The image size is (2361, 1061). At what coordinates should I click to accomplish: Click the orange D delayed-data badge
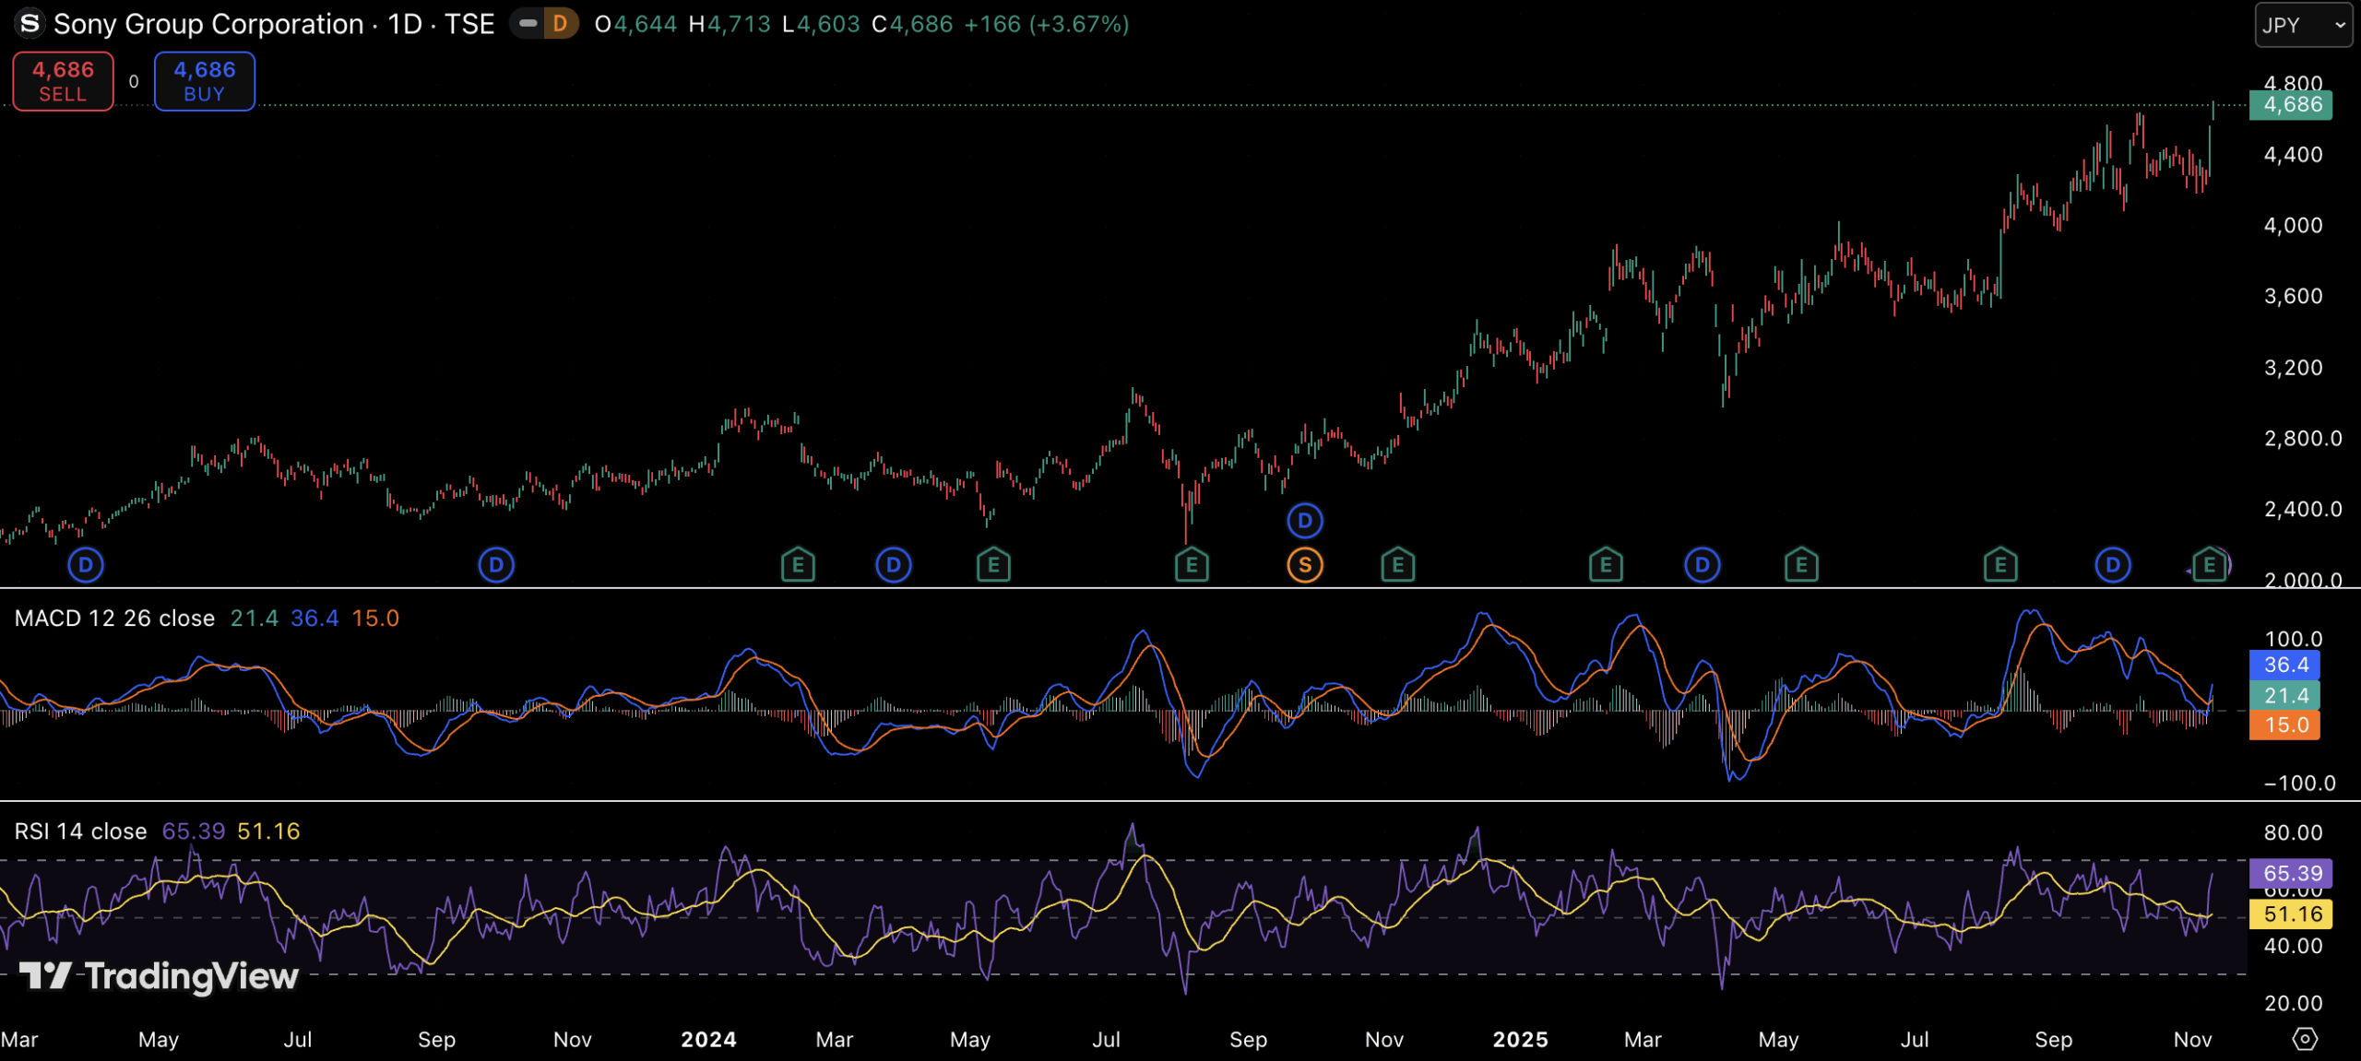[560, 24]
